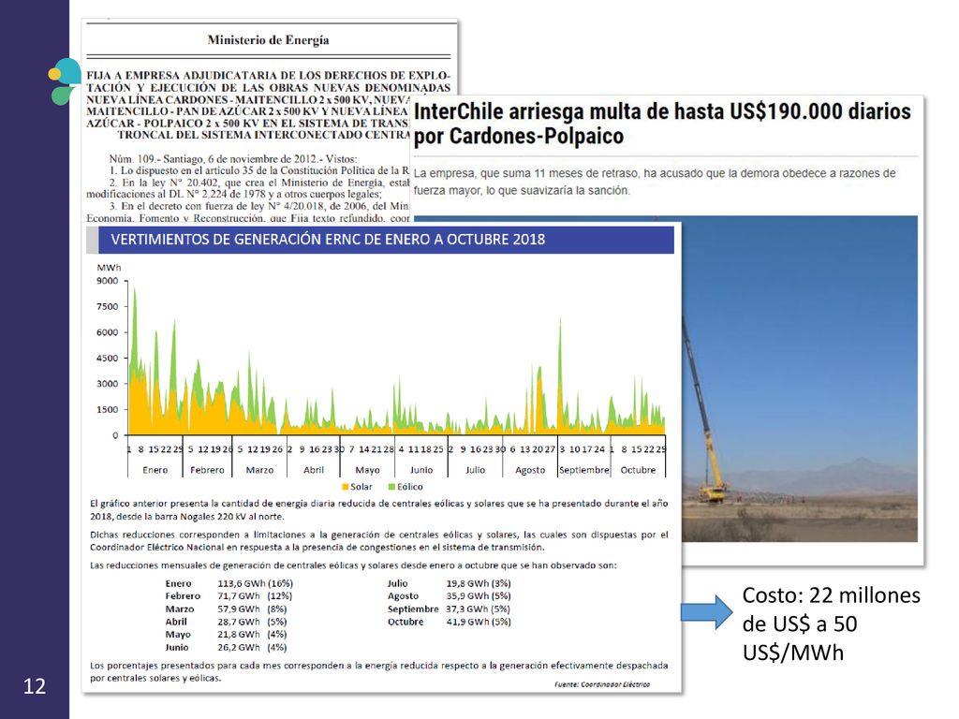Screen dimensions: 959x719
Task: Click the InterChile headline about US$190.000 fine
Action: click(x=662, y=124)
